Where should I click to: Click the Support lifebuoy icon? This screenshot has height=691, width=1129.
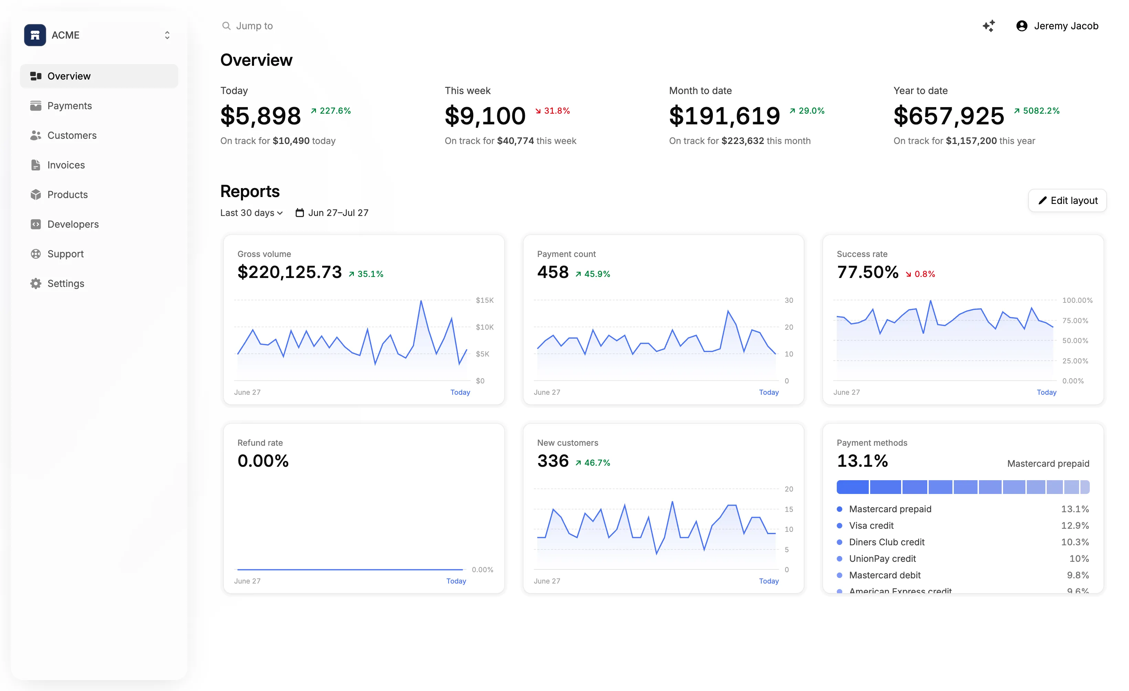pyautogui.click(x=36, y=254)
